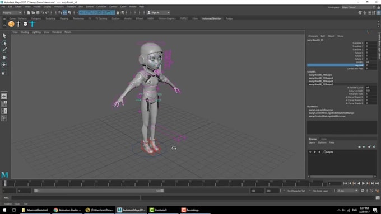Toggle the loop playback button
The height and width of the screenshot is (214, 381).
pos(363,191)
